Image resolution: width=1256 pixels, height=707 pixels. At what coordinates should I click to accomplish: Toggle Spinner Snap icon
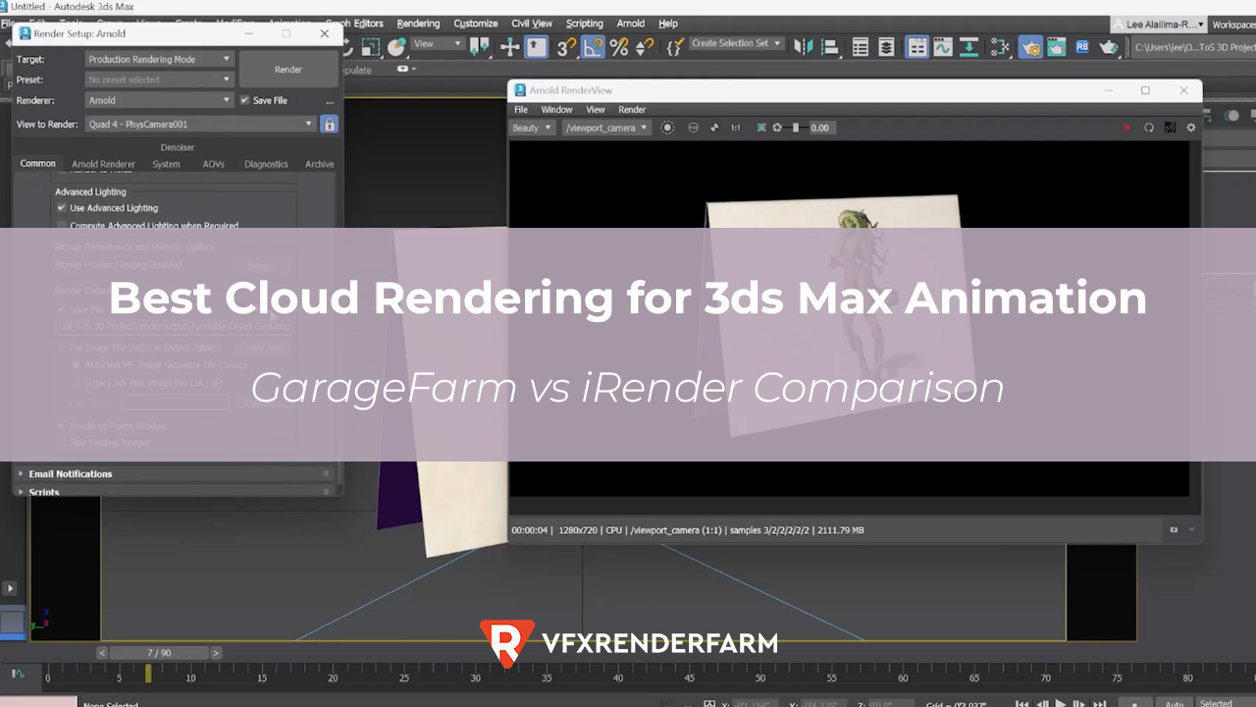645,46
